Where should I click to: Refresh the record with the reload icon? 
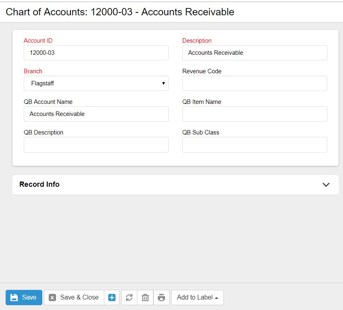point(129,298)
